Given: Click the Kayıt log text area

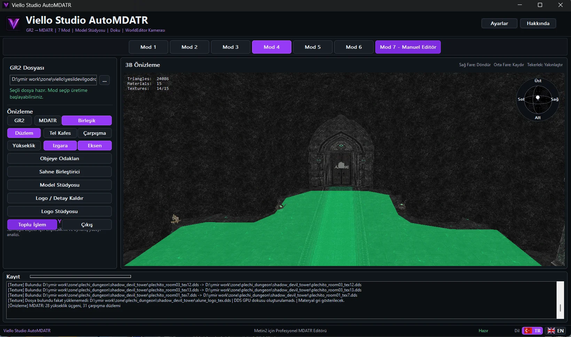Looking at the screenshot, I should pyautogui.click(x=281, y=300).
